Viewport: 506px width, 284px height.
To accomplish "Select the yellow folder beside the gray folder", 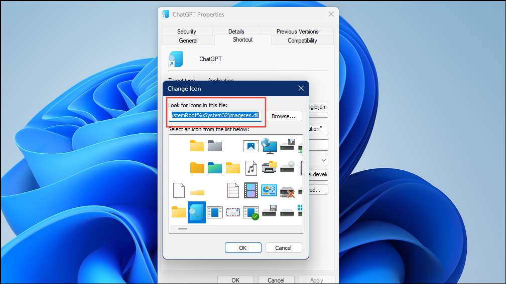I will [197, 146].
